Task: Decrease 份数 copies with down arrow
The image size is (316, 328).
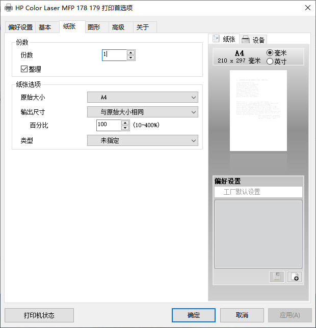Action: point(131,58)
